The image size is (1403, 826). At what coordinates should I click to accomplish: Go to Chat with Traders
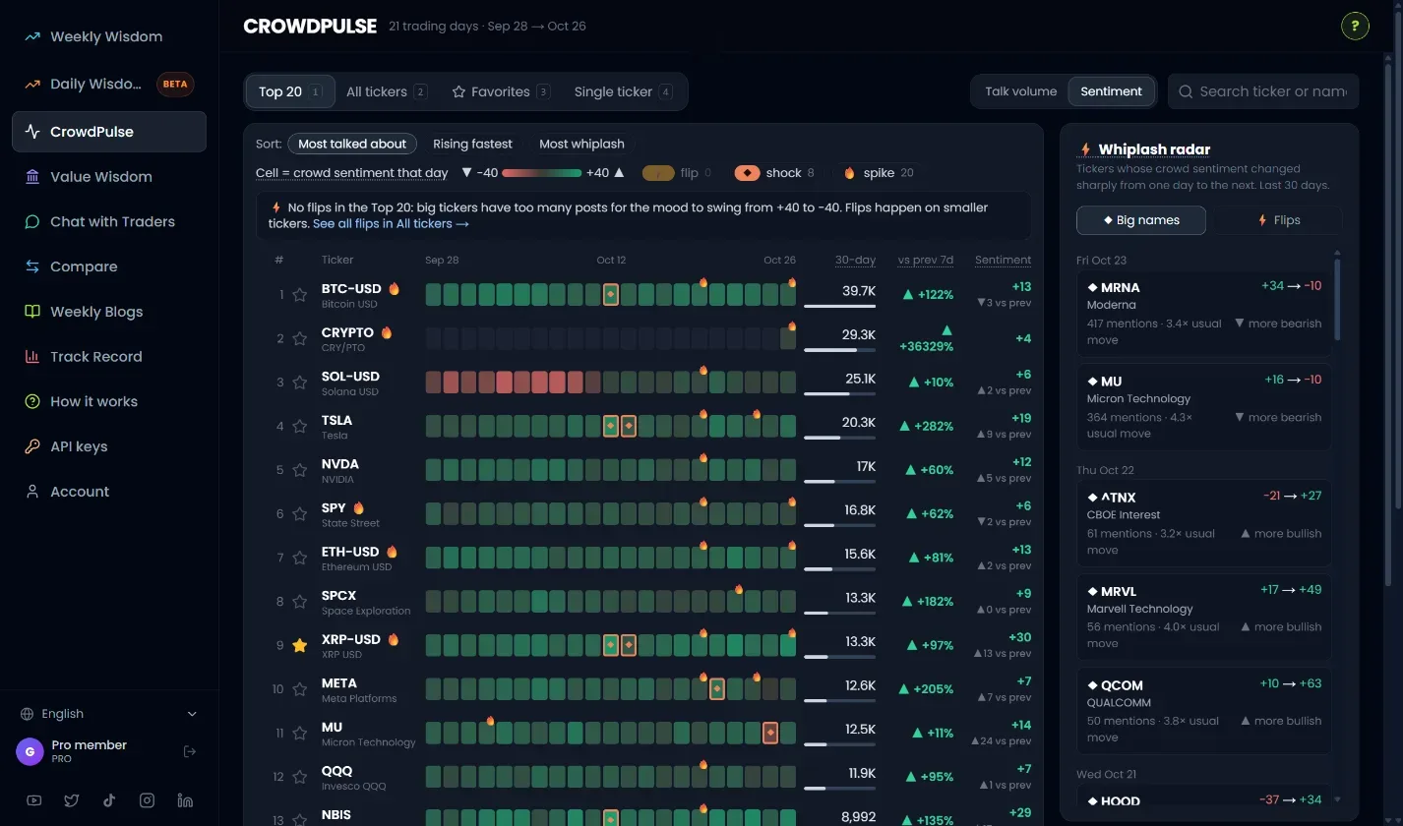109,221
